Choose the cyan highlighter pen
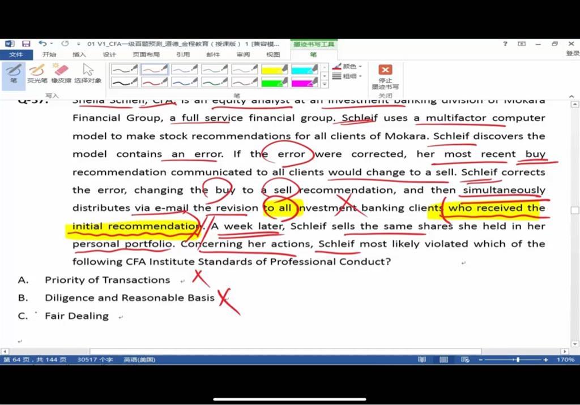The height and width of the screenshot is (405, 580). (x=304, y=69)
